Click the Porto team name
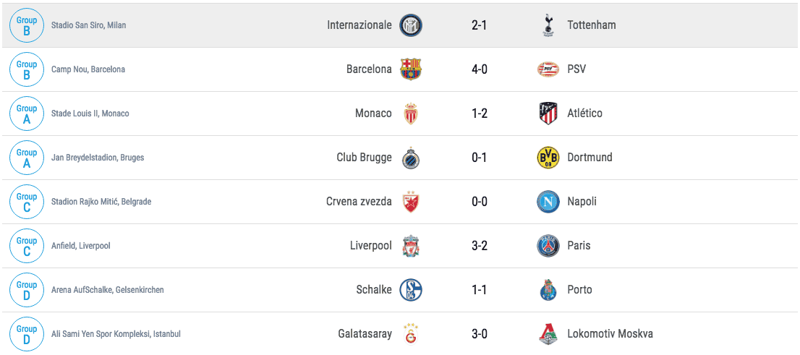 click(579, 290)
